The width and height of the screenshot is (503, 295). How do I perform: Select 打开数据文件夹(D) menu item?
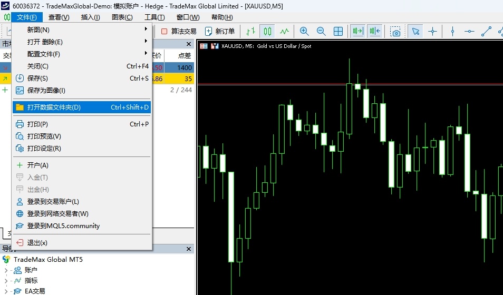click(82, 107)
